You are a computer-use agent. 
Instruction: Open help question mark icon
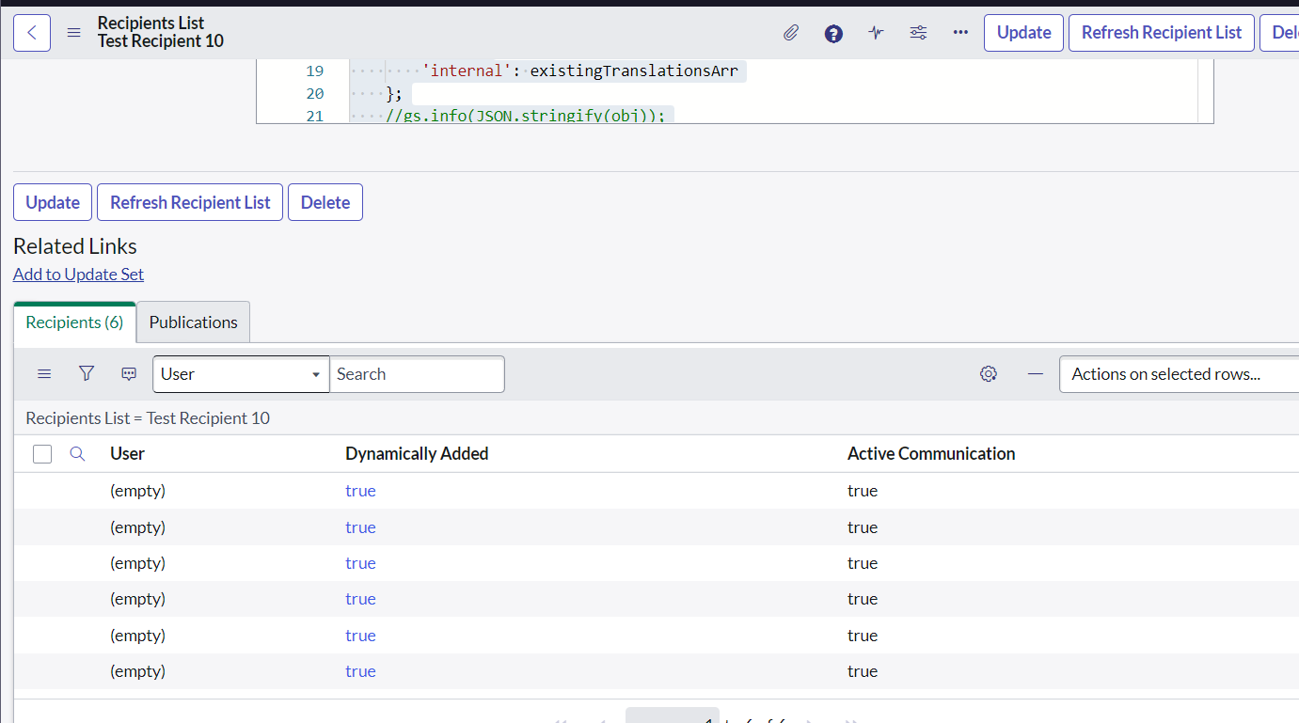pyautogui.click(x=833, y=33)
